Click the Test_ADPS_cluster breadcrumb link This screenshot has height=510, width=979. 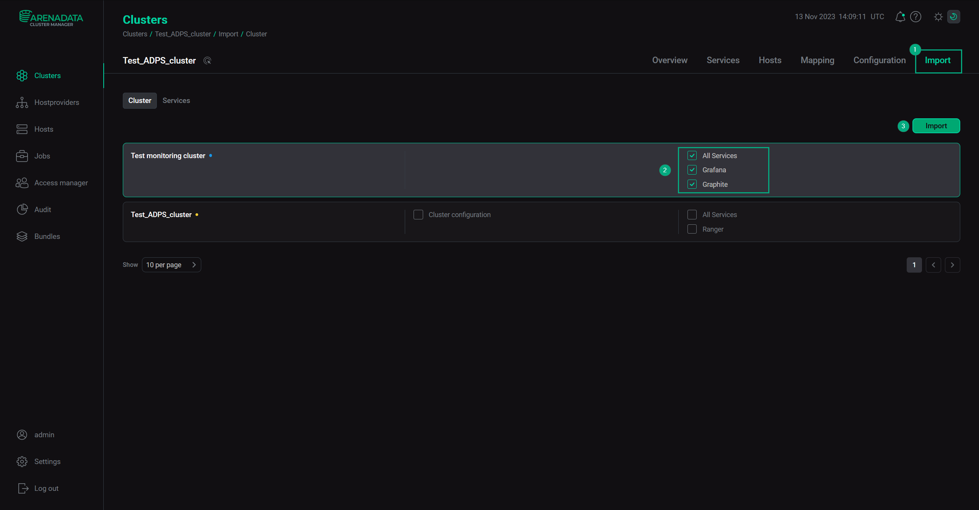[182, 34]
